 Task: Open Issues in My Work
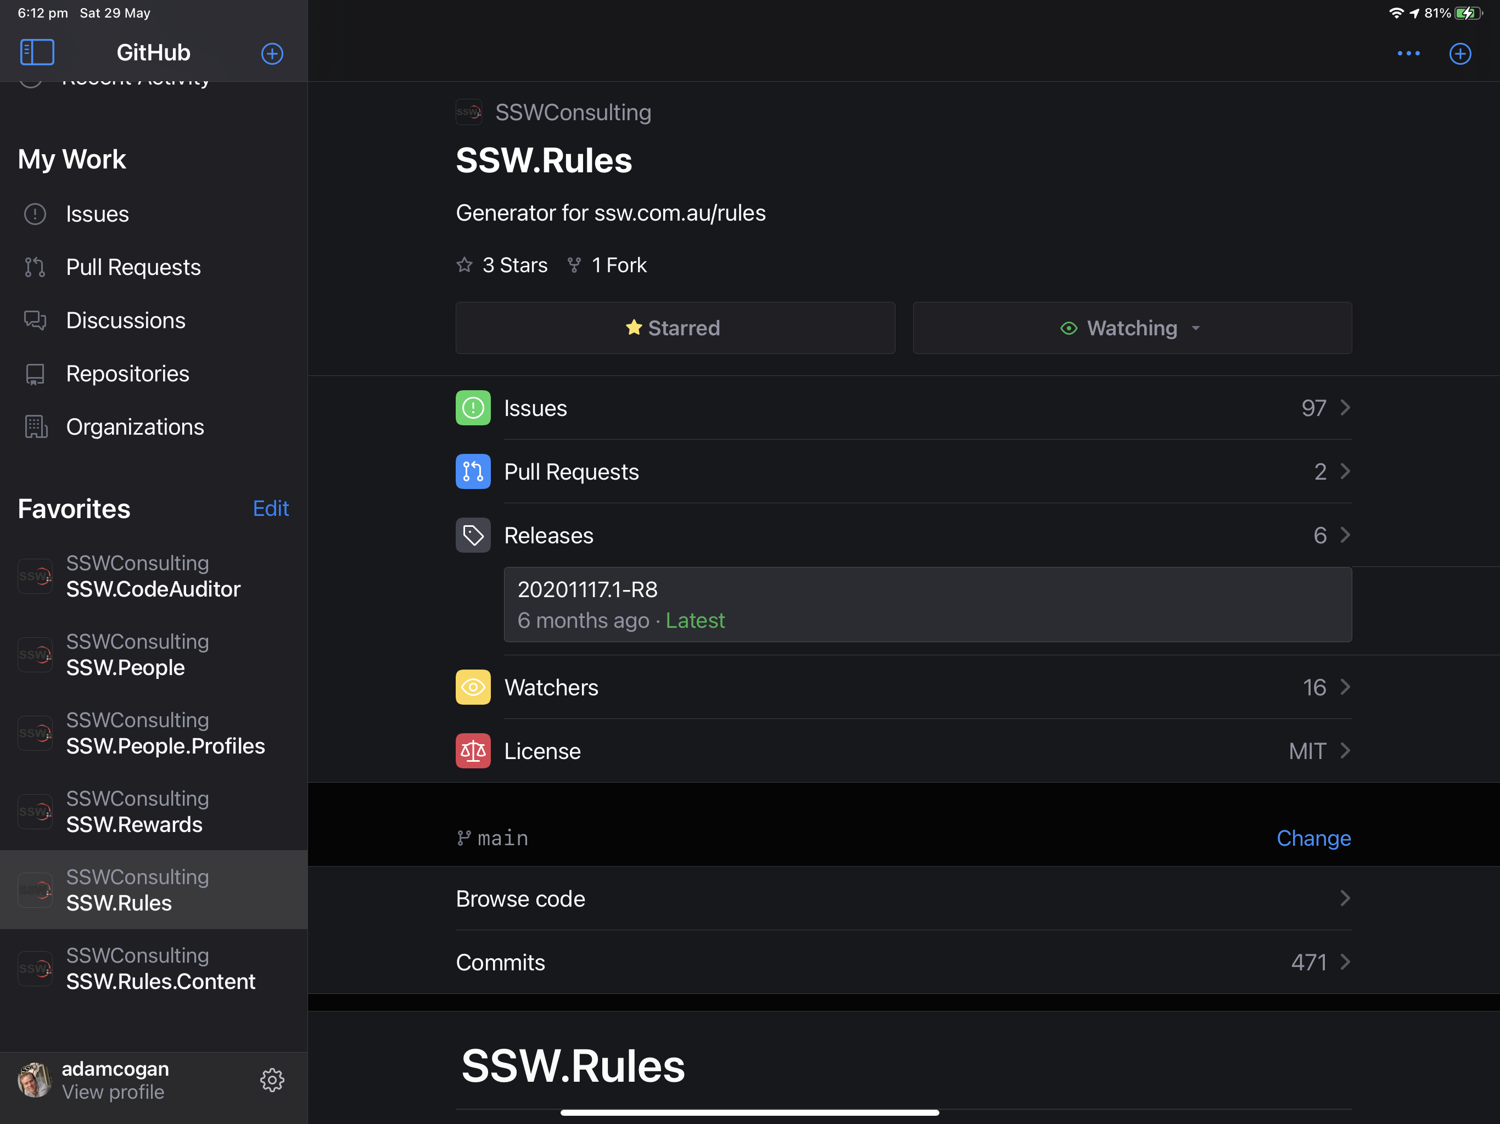154,214
